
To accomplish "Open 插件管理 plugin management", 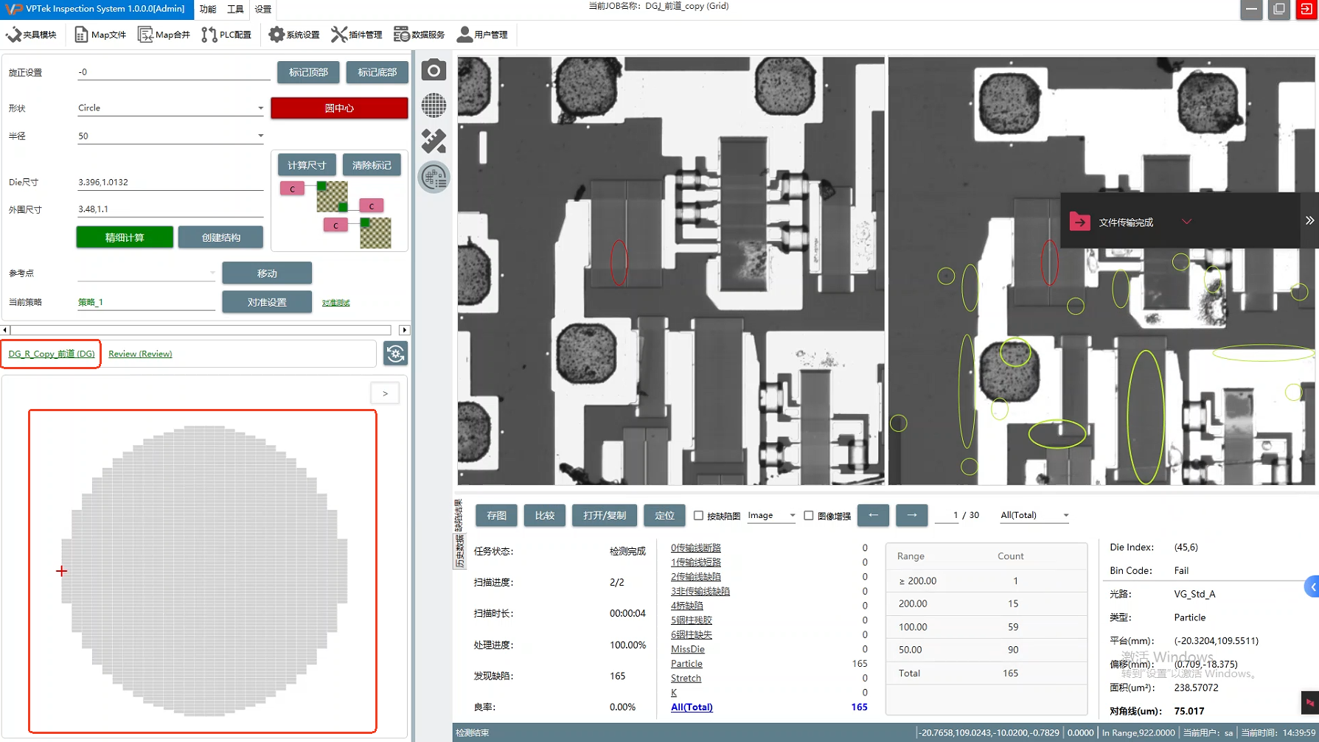I will 357,35.
